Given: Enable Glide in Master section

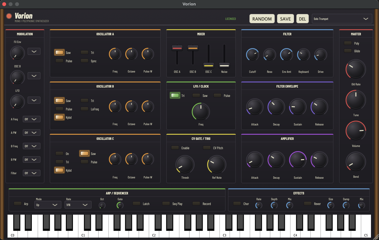Looking at the screenshot, I should click(x=348, y=51).
